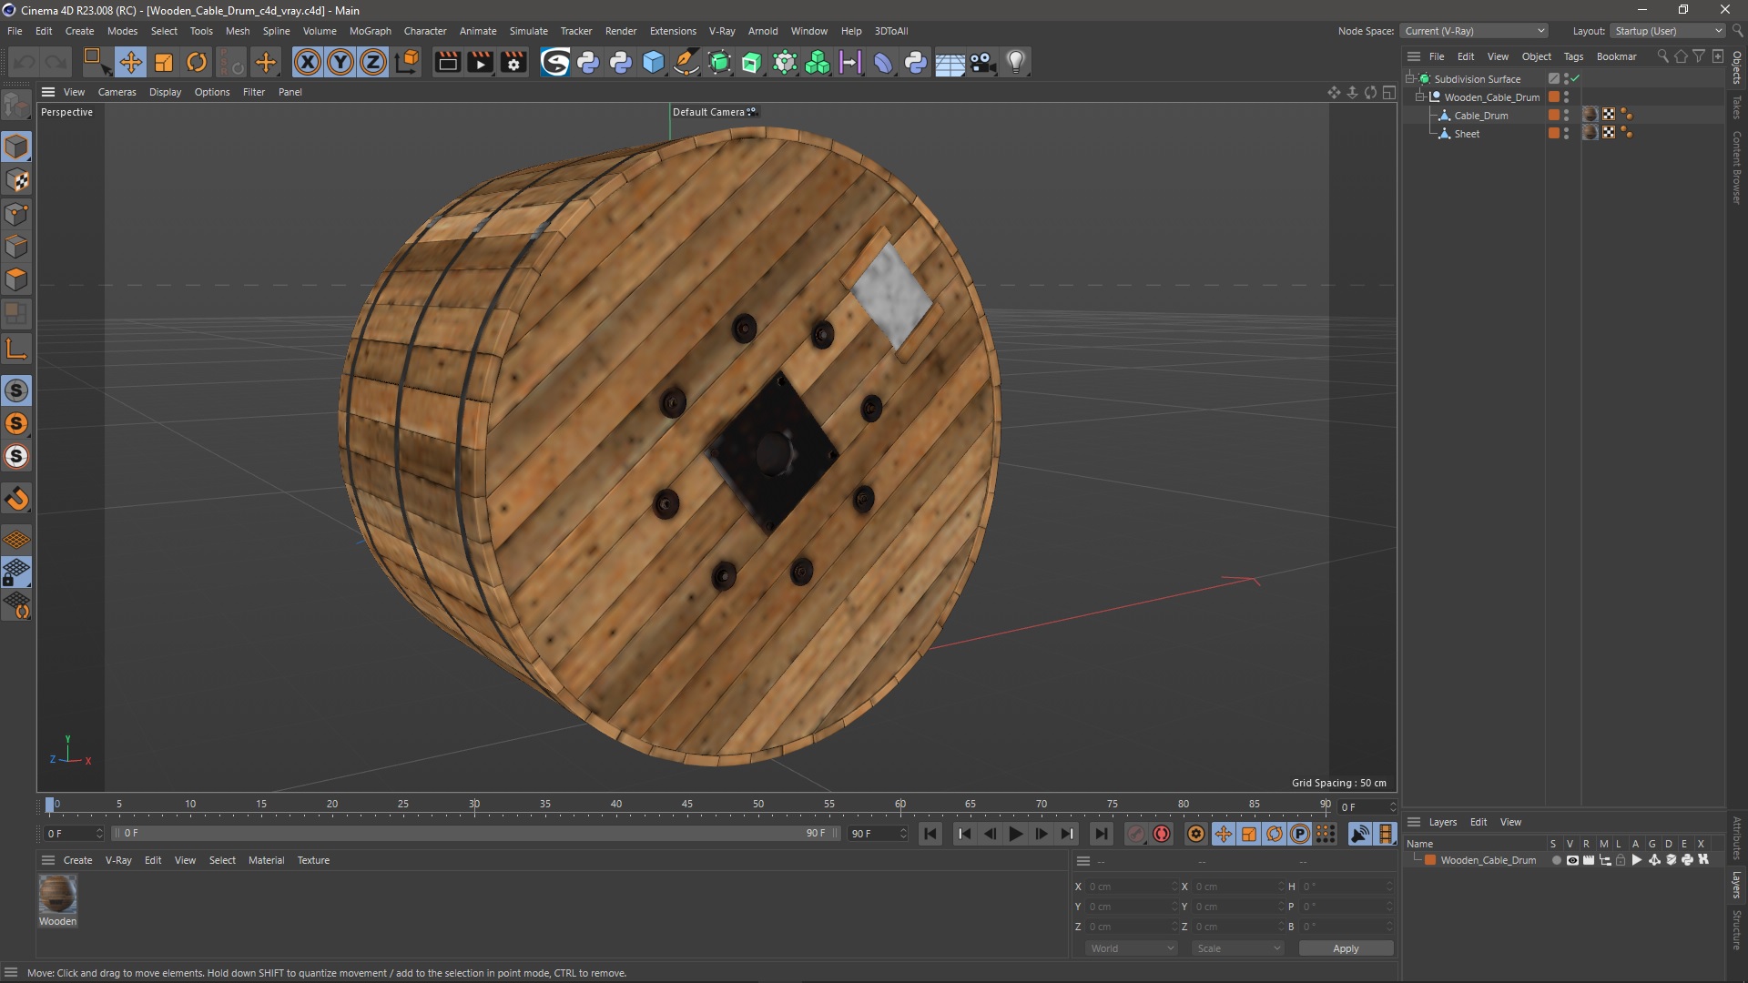Collapse the Wooden_Cable_Drum tree node
The image size is (1748, 983).
tap(1419, 97)
